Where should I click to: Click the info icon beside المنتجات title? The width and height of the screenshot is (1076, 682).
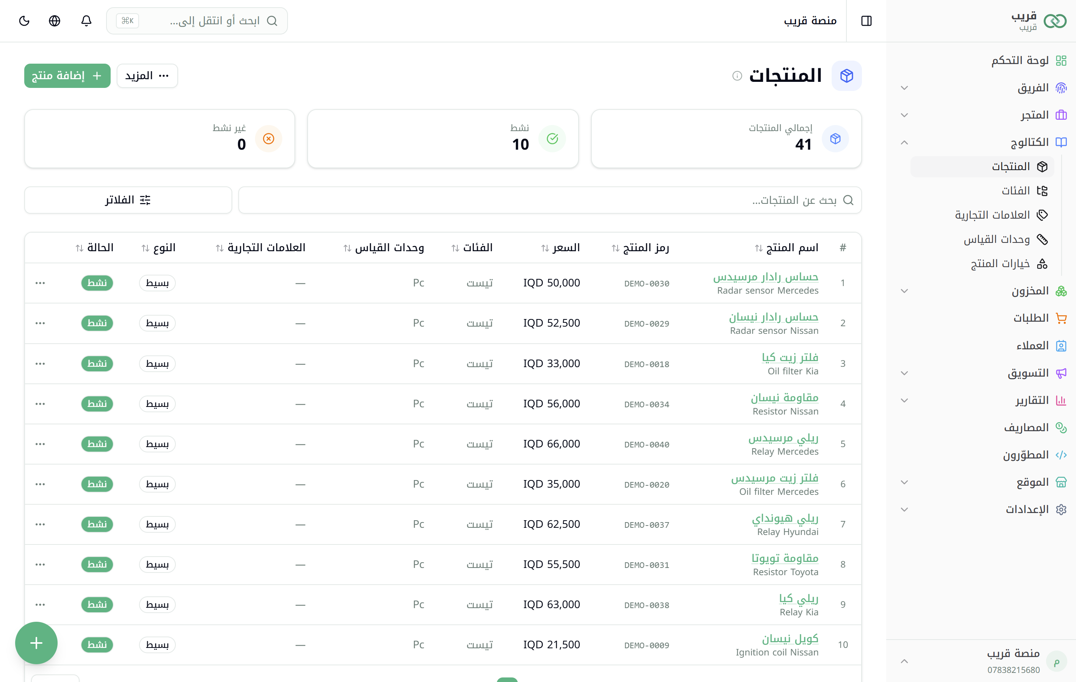click(x=737, y=76)
